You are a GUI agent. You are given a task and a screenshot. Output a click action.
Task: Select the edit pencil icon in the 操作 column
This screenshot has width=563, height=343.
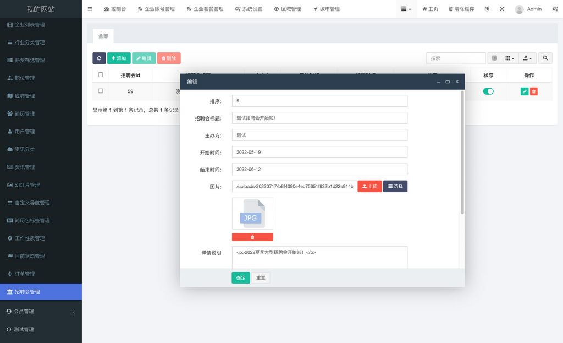pos(524,91)
